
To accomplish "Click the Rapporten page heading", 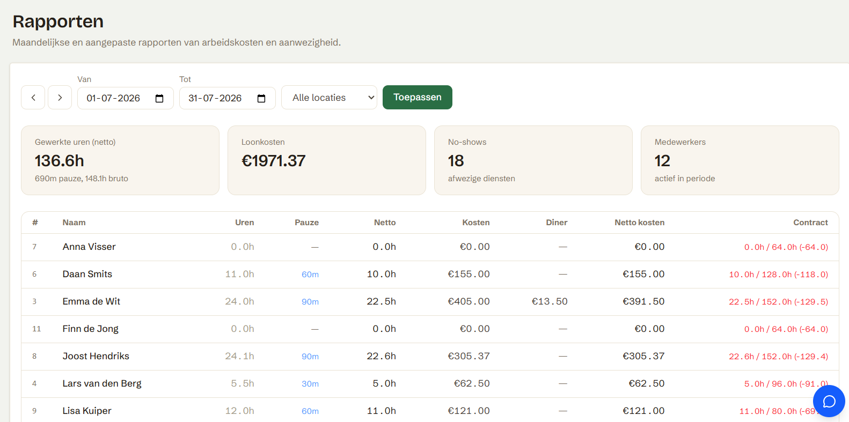I will 58,21.
